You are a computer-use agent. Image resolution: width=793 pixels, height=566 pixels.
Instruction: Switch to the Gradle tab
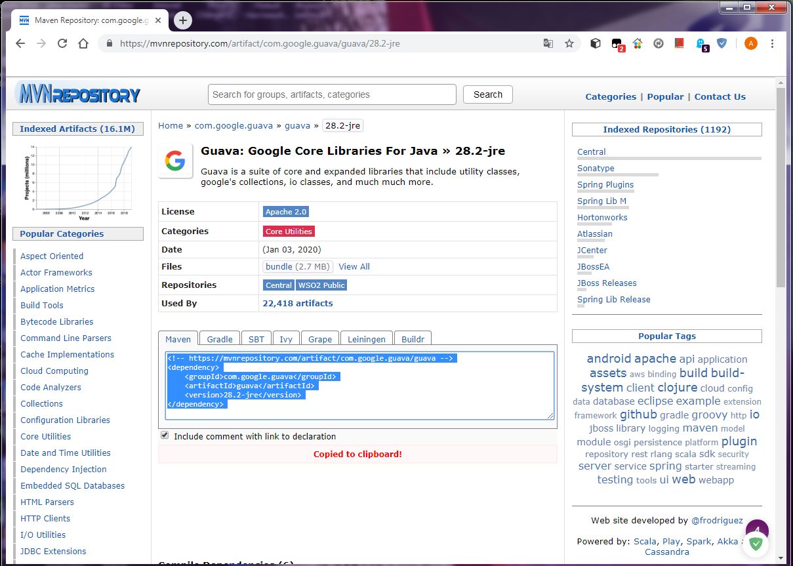220,339
